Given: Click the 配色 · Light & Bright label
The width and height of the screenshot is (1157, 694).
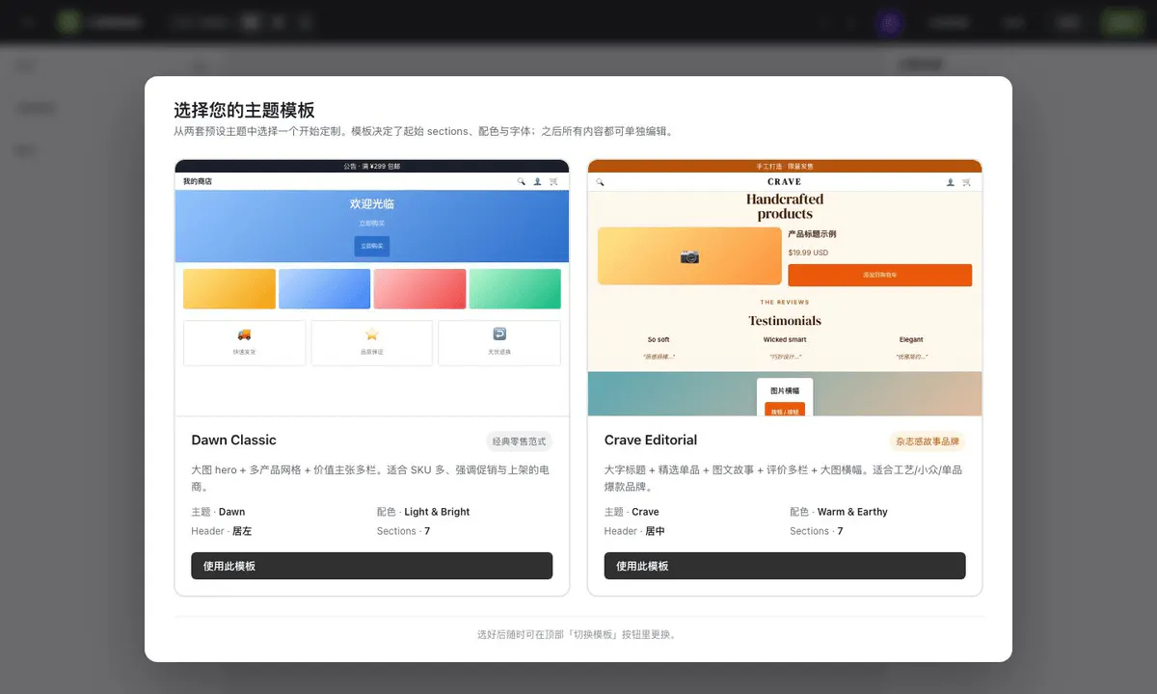Looking at the screenshot, I should (x=423, y=512).
